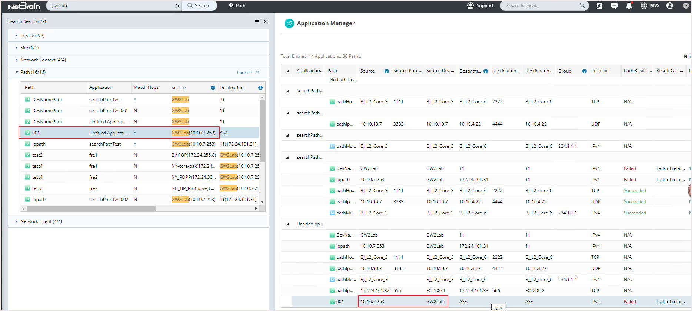Collapse the Untitled Ap... application group

(287, 224)
